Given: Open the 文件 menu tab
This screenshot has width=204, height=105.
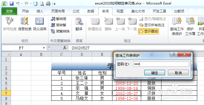Looking at the screenshot, I should (9, 11).
